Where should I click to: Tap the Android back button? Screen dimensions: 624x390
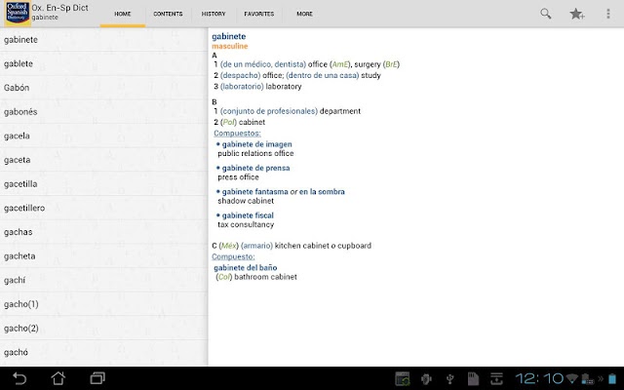19,378
